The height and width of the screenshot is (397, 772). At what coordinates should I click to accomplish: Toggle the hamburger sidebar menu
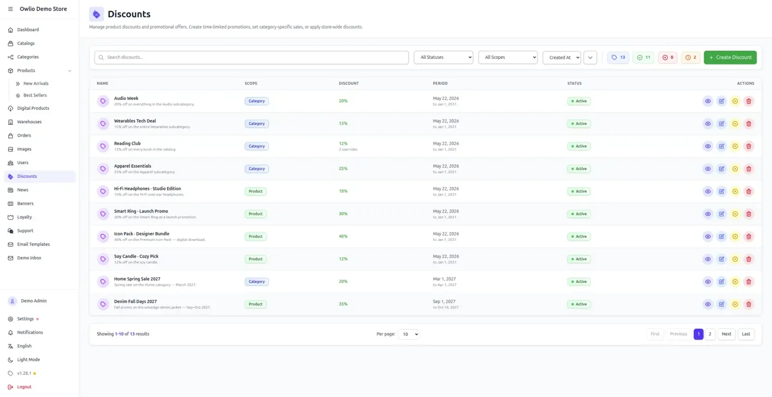point(10,9)
